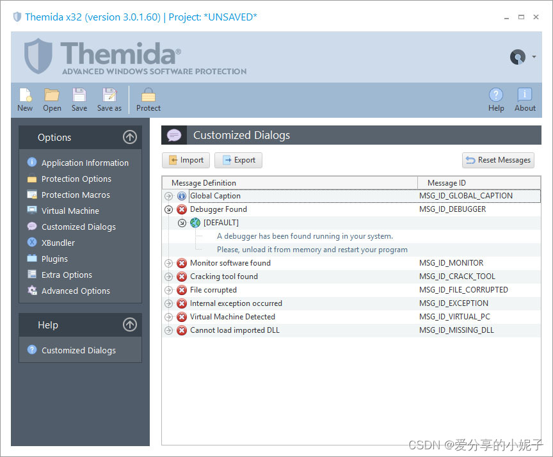The width and height of the screenshot is (553, 457).
Task: Select the Monitor software found text
Action: click(230, 262)
